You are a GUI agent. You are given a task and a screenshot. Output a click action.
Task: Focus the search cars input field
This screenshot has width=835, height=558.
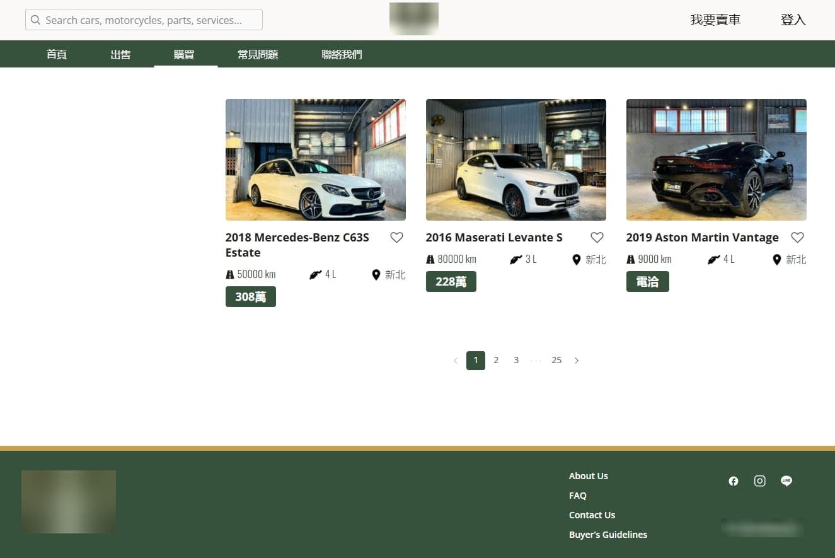coord(144,20)
